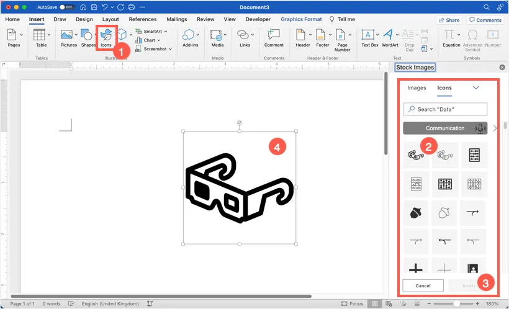Show next icon category arrow

495,128
